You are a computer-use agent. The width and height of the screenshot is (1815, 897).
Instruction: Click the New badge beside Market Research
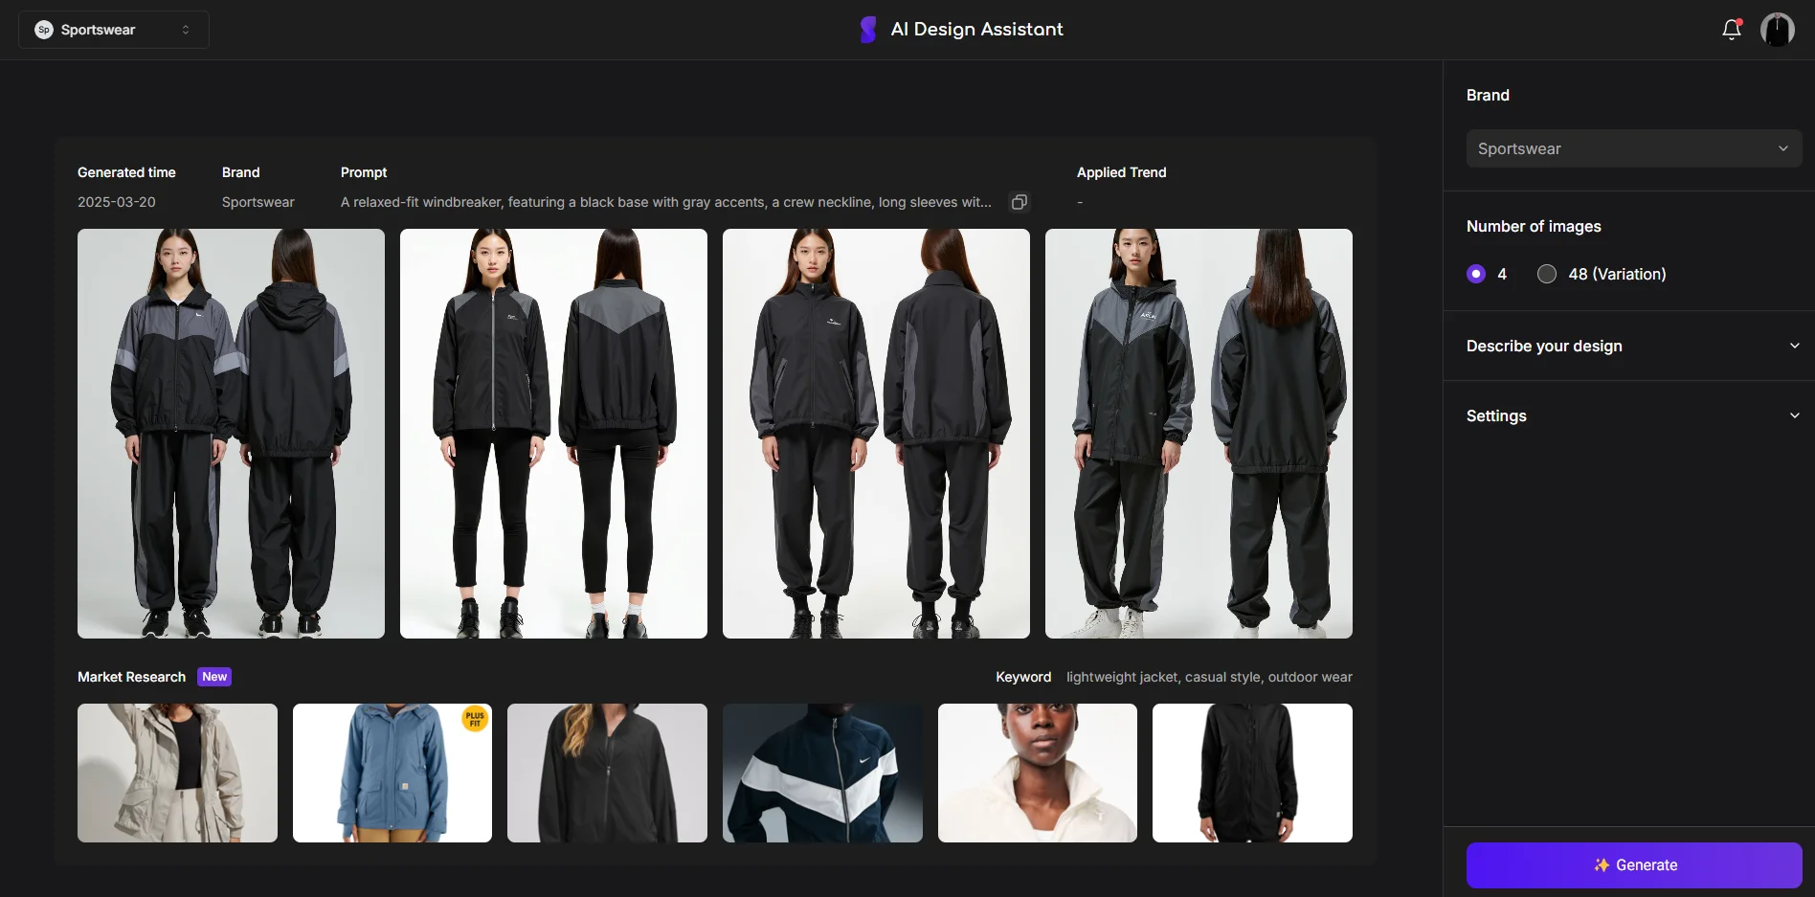click(214, 677)
